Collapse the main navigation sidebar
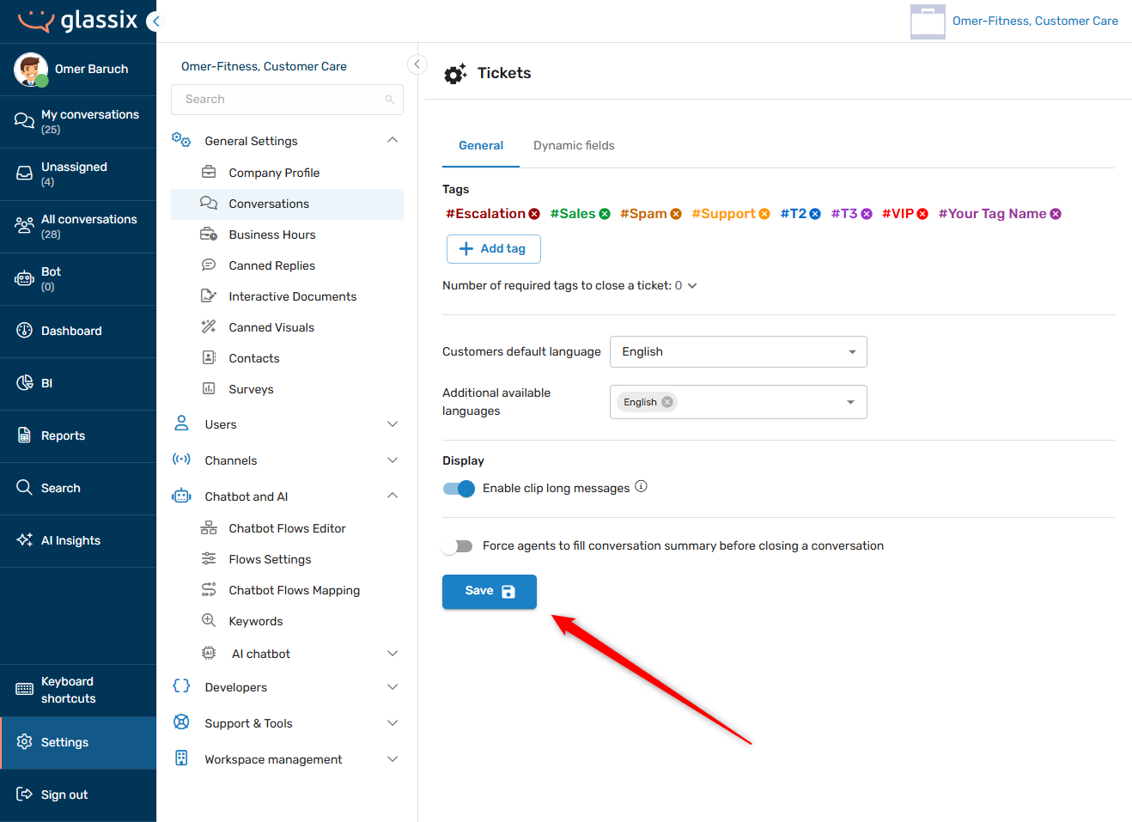Image resolution: width=1132 pixels, height=822 pixels. [x=155, y=21]
